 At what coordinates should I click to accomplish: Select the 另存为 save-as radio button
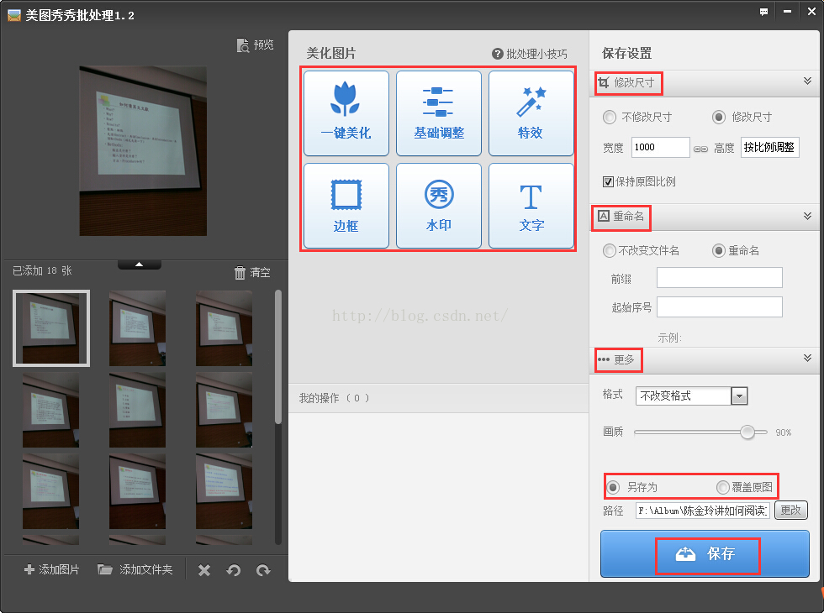click(x=613, y=487)
